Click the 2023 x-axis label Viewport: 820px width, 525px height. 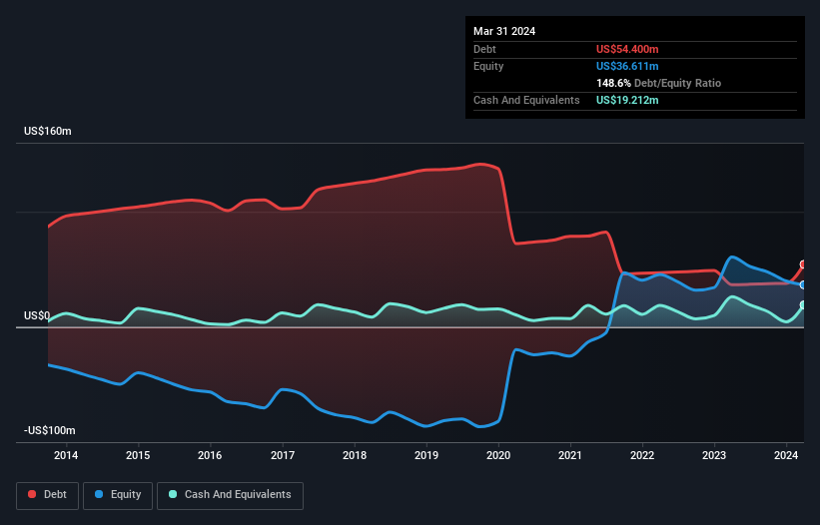coord(714,455)
